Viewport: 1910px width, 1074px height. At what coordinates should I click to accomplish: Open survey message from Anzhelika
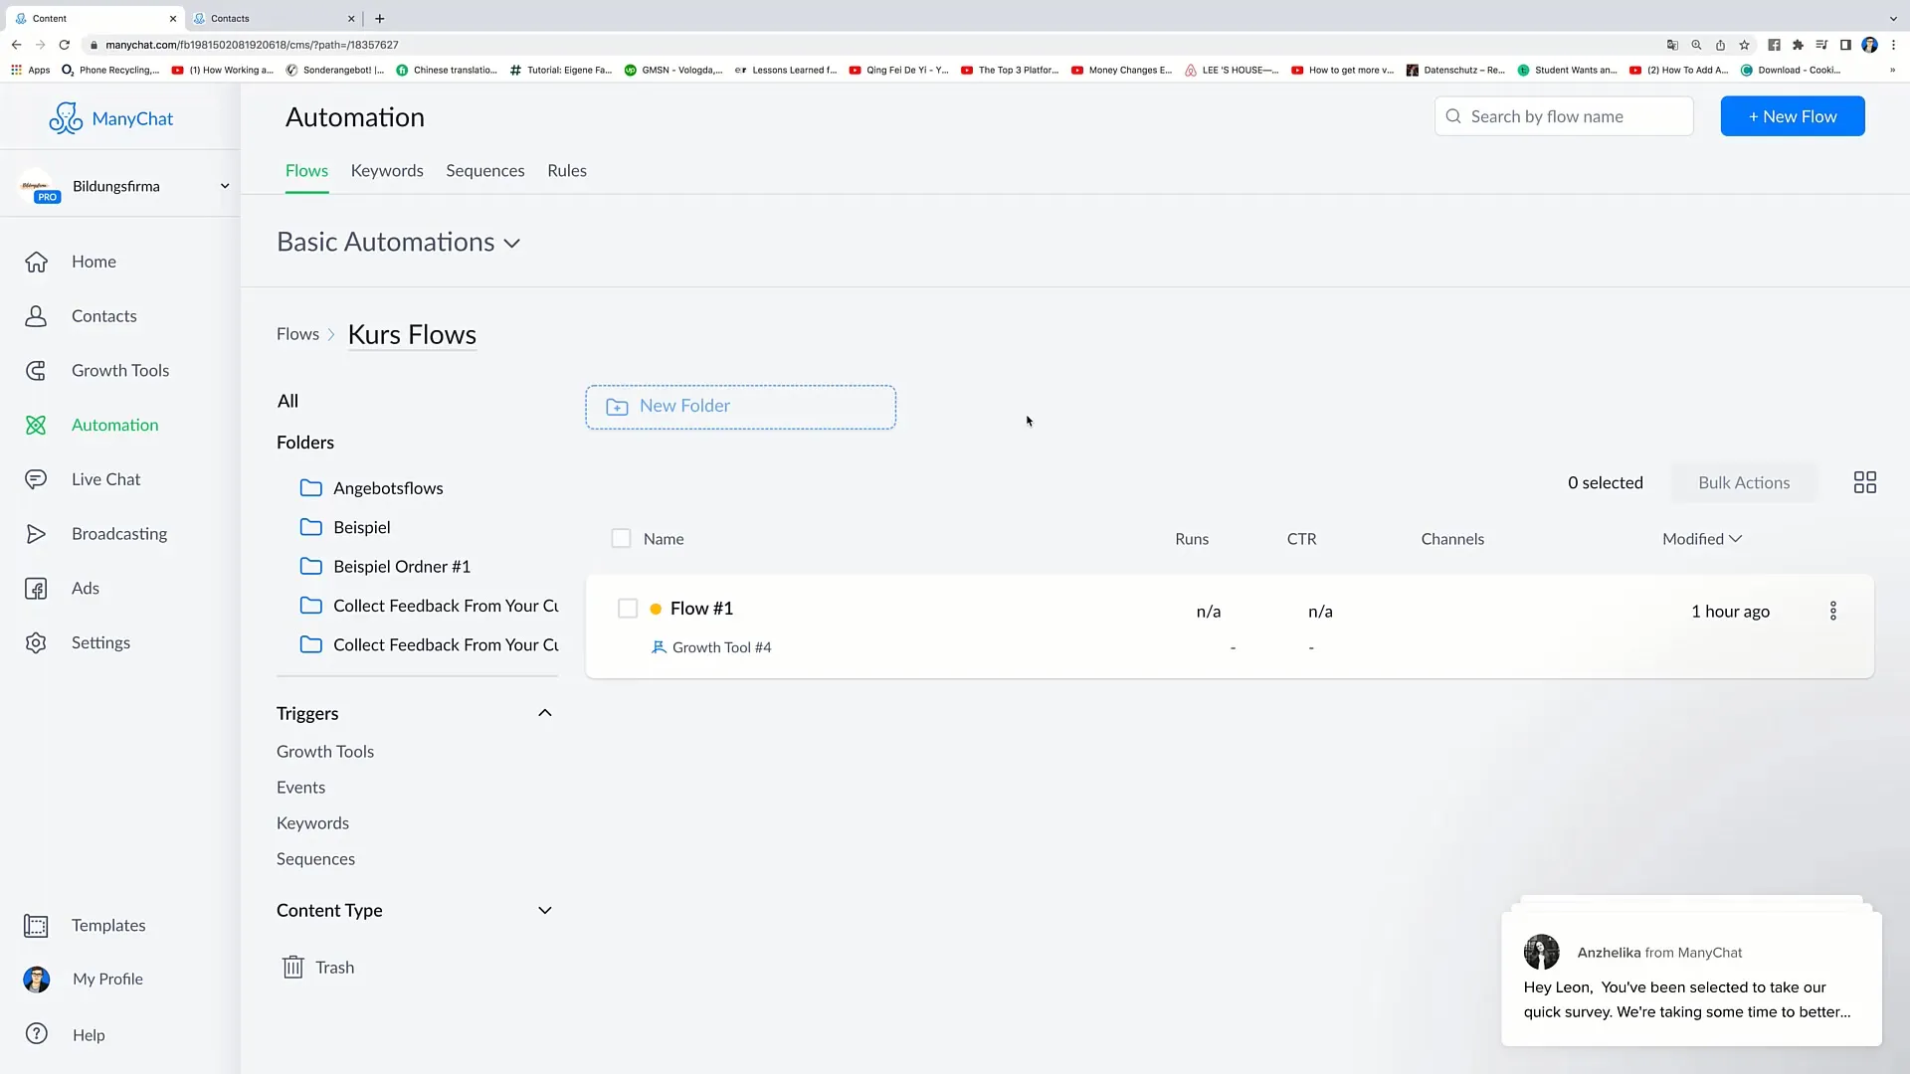click(x=1691, y=980)
